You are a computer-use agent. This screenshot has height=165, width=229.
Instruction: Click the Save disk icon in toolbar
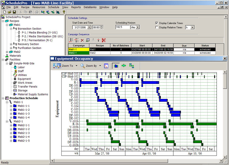coord(14,12)
